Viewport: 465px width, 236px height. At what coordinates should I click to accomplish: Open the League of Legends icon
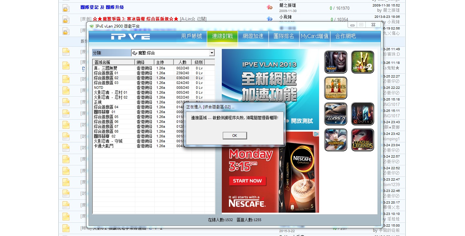click(363, 140)
